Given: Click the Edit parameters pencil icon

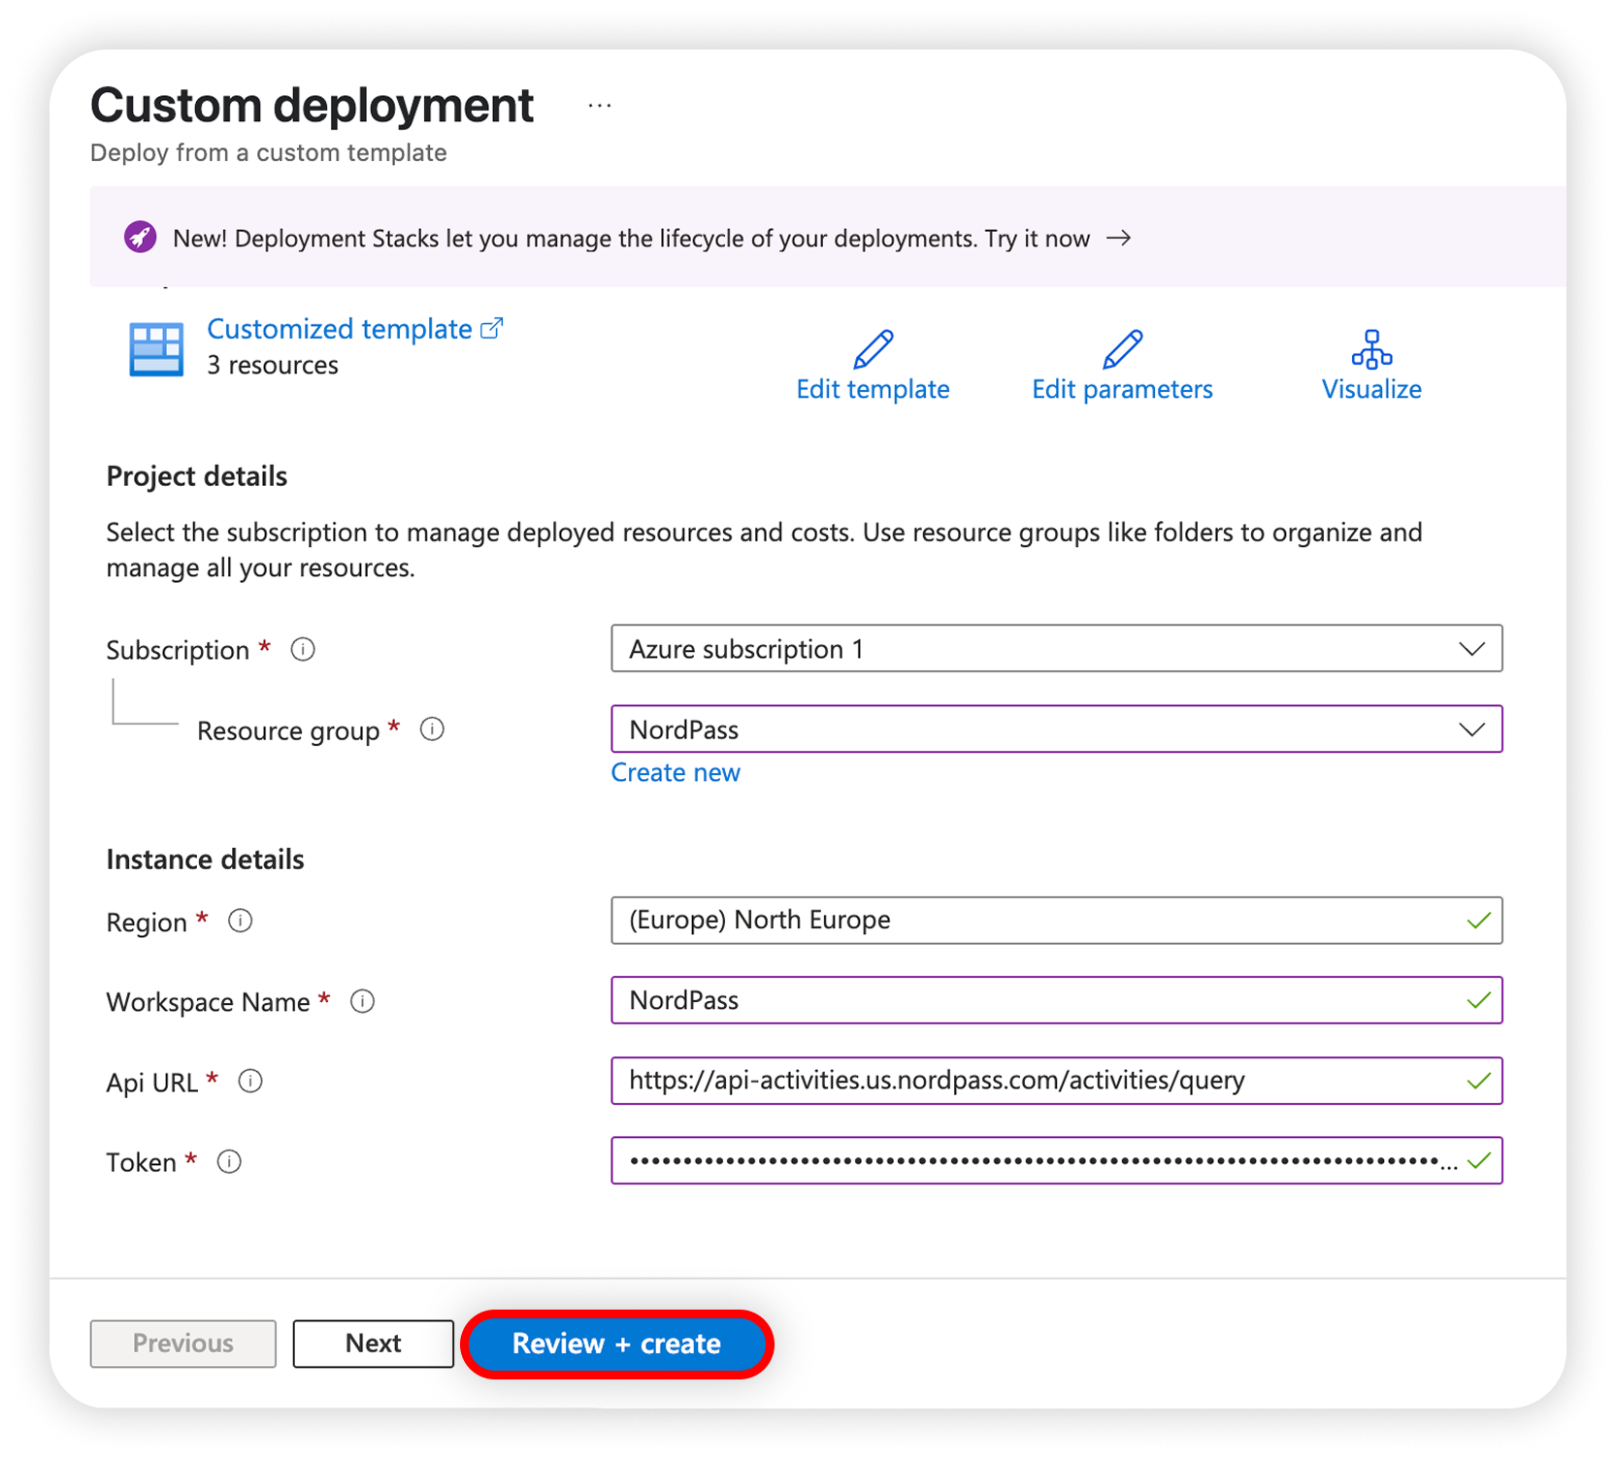Looking at the screenshot, I should tap(1122, 349).
